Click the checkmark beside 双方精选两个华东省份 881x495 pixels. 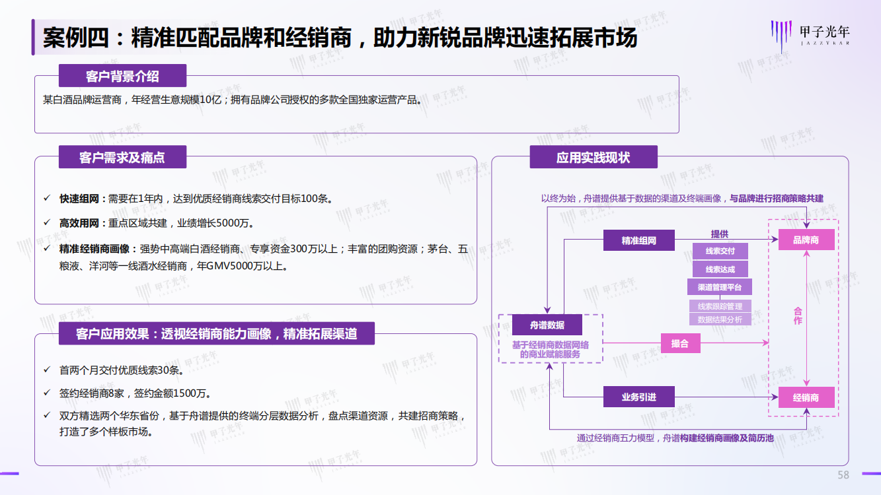point(47,416)
